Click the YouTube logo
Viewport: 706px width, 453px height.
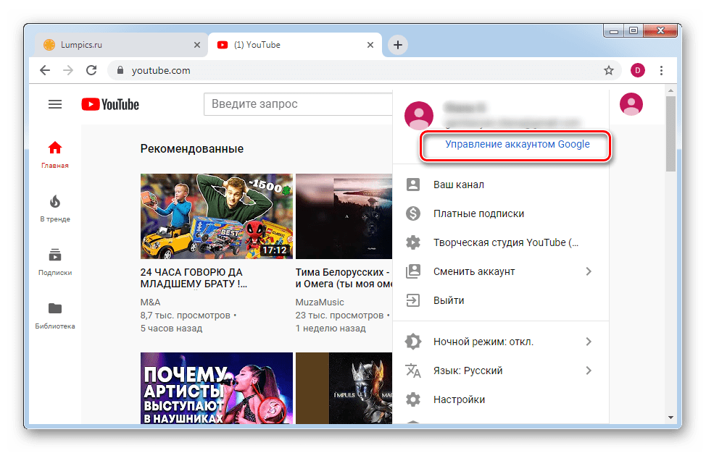click(x=110, y=104)
